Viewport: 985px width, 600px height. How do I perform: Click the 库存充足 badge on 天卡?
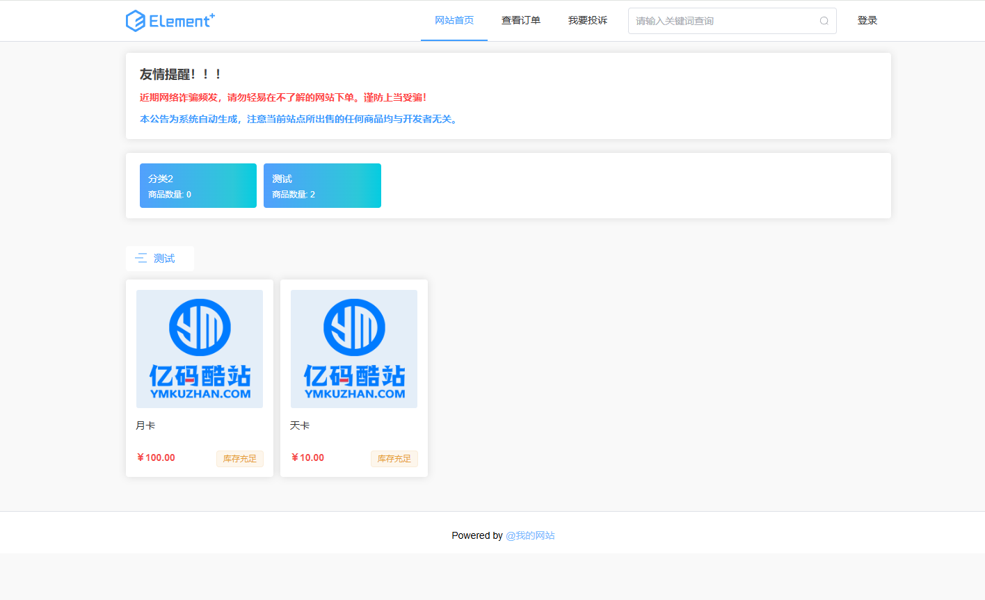tap(394, 458)
